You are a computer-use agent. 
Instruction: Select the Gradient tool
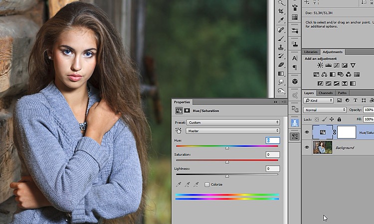[281, 74]
